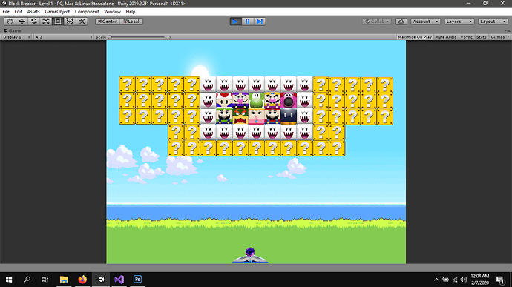Open Windows Start menu
Screen dimensions: 512x287
pos(9,280)
